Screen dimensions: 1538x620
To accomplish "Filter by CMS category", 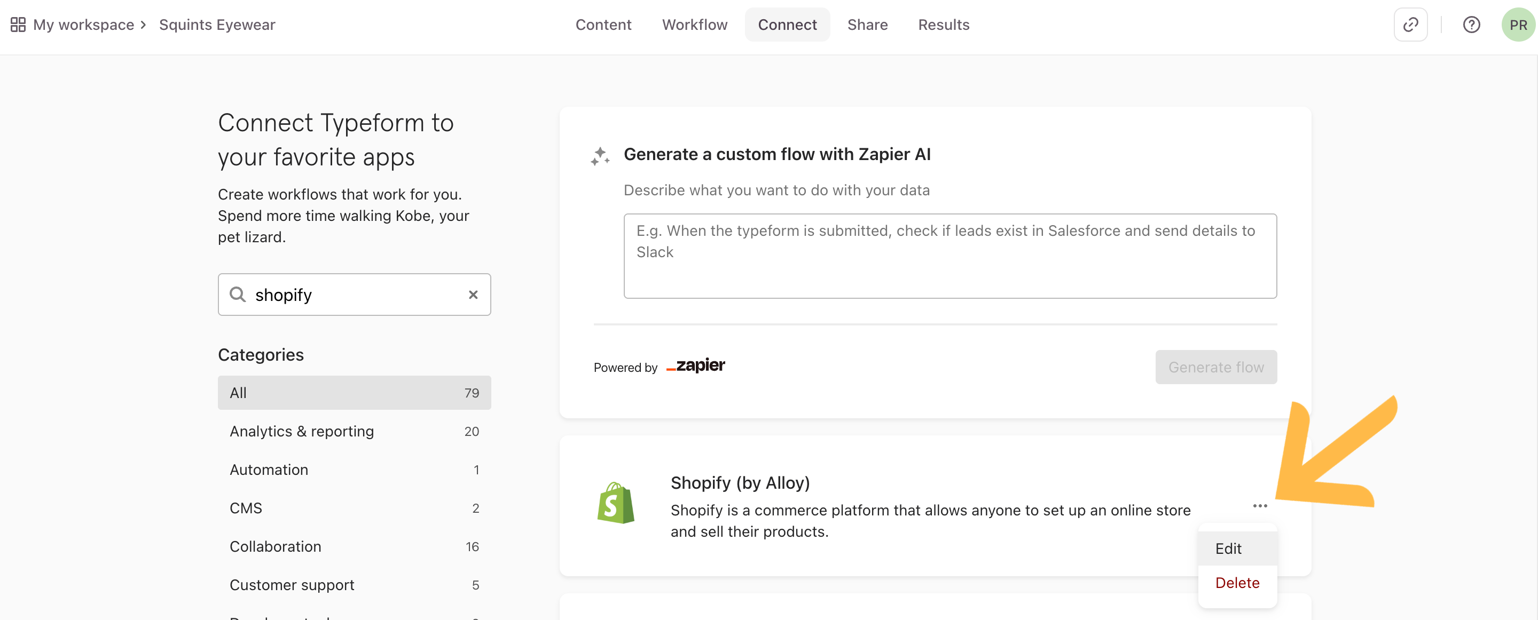I will point(354,507).
